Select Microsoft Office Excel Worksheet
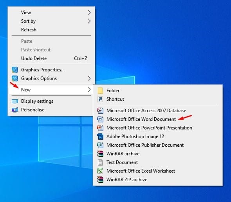 158,171
